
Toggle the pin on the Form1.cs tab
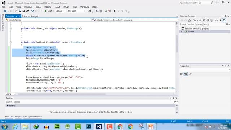pyautogui.click(x=17, y=16)
